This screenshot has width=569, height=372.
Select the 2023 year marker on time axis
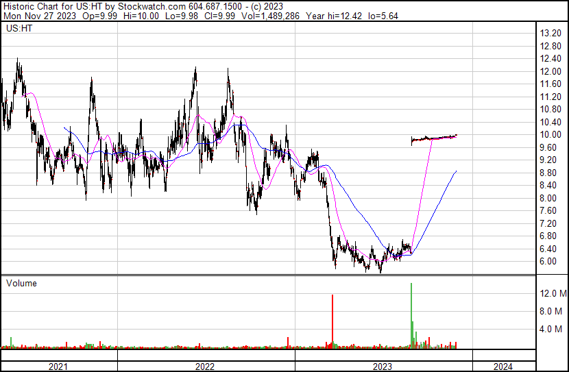click(x=382, y=367)
